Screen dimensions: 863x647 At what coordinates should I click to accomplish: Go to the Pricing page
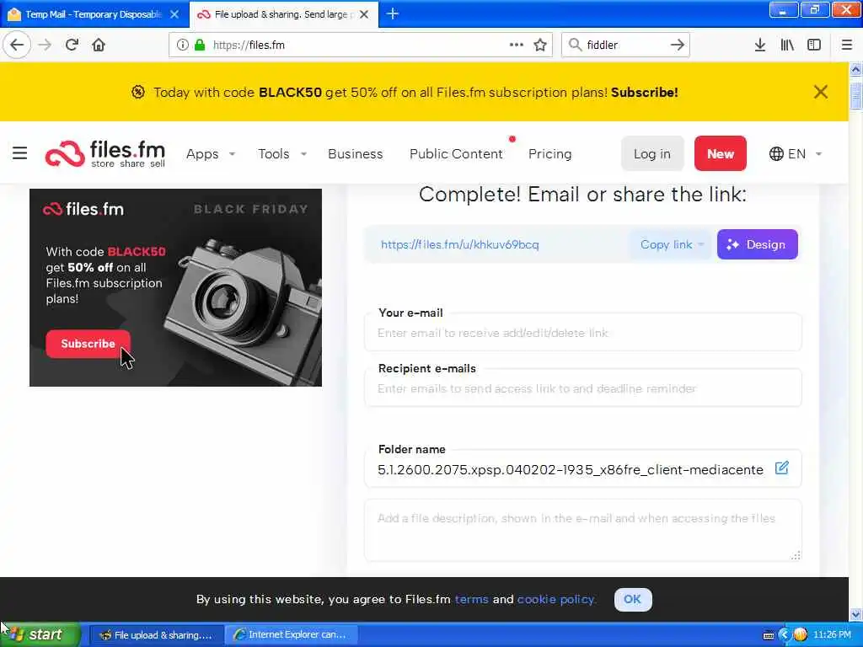point(549,154)
